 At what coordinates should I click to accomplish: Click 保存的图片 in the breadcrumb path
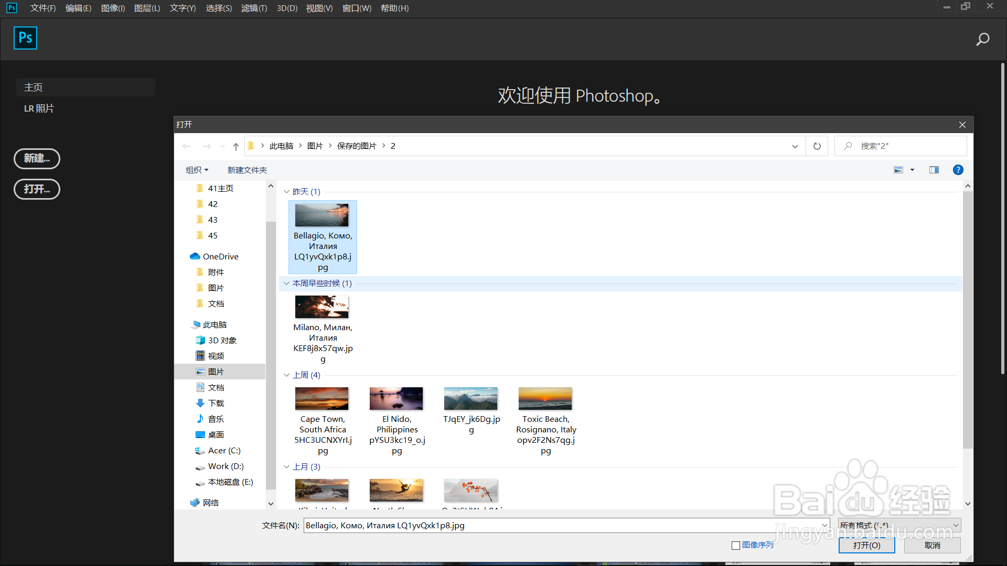357,146
